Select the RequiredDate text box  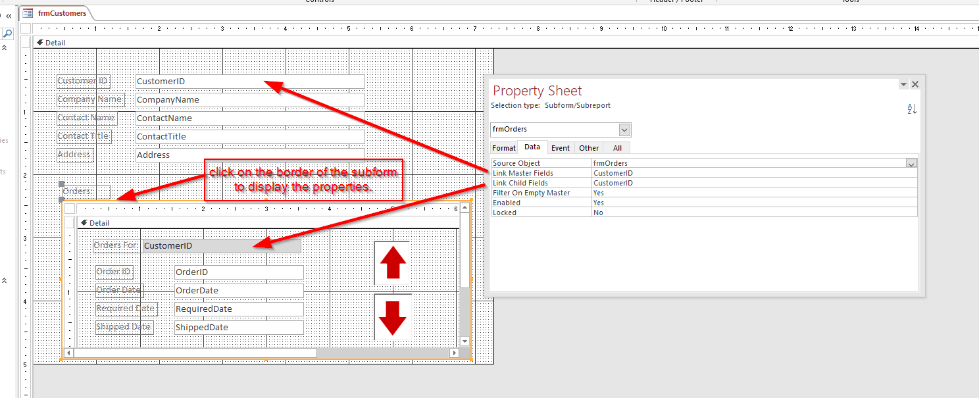tap(239, 309)
